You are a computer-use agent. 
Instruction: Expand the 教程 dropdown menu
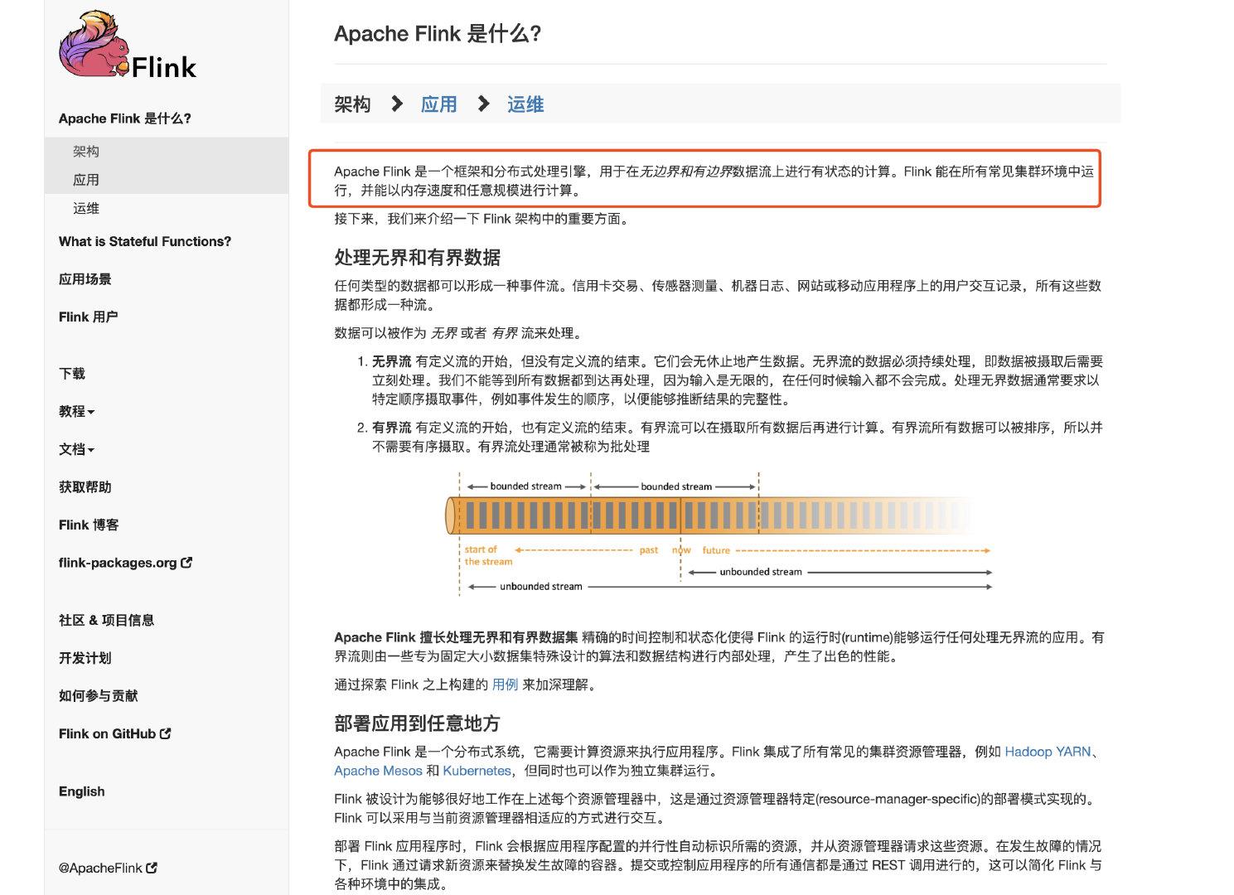pos(77,412)
